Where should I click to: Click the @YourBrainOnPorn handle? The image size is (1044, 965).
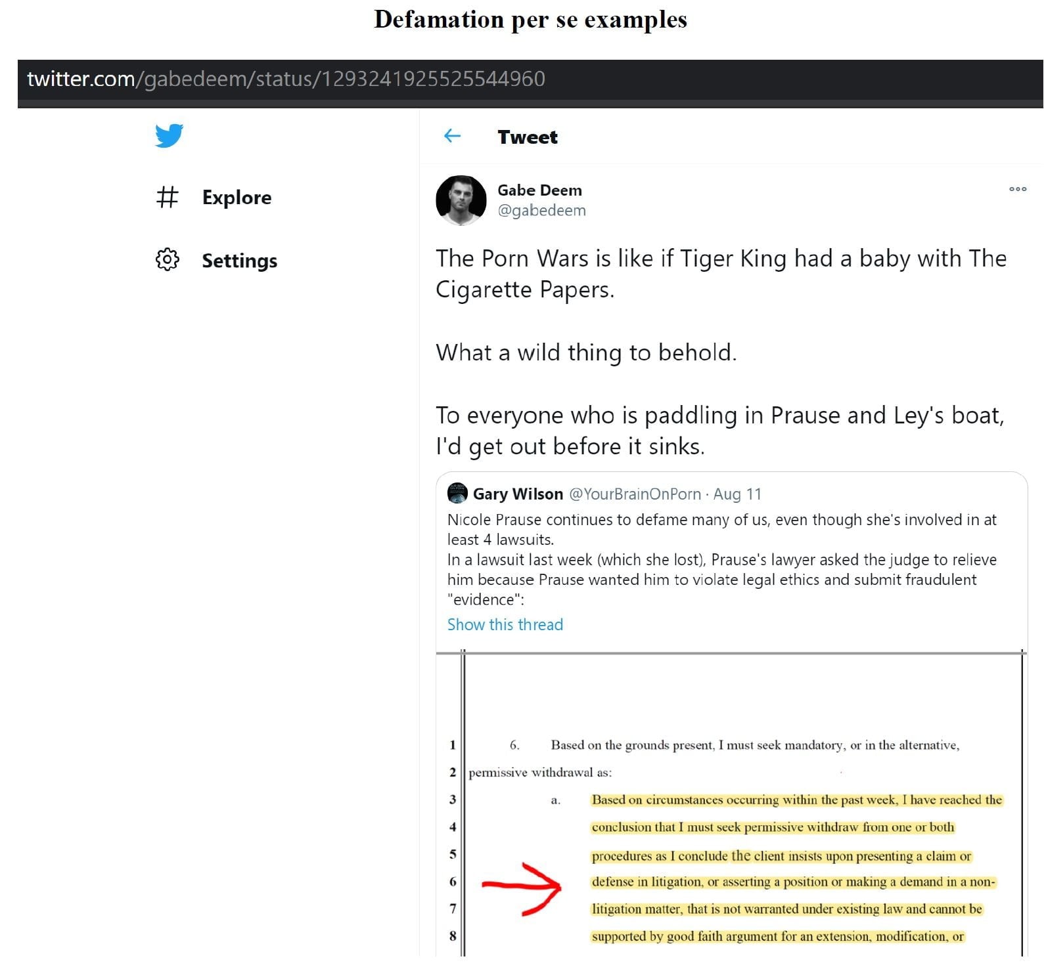point(635,494)
